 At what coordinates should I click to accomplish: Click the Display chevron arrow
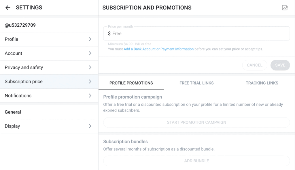click(90, 126)
